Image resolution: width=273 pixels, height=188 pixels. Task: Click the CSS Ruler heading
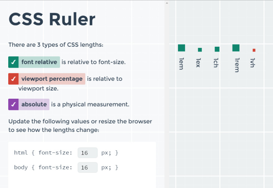[x=52, y=19]
